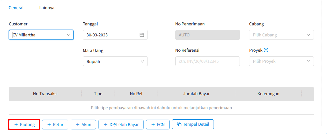This screenshot has width=328, height=134.
Task: Expand the Customer dropdown with CV Miliartha
Action: (x=41, y=35)
